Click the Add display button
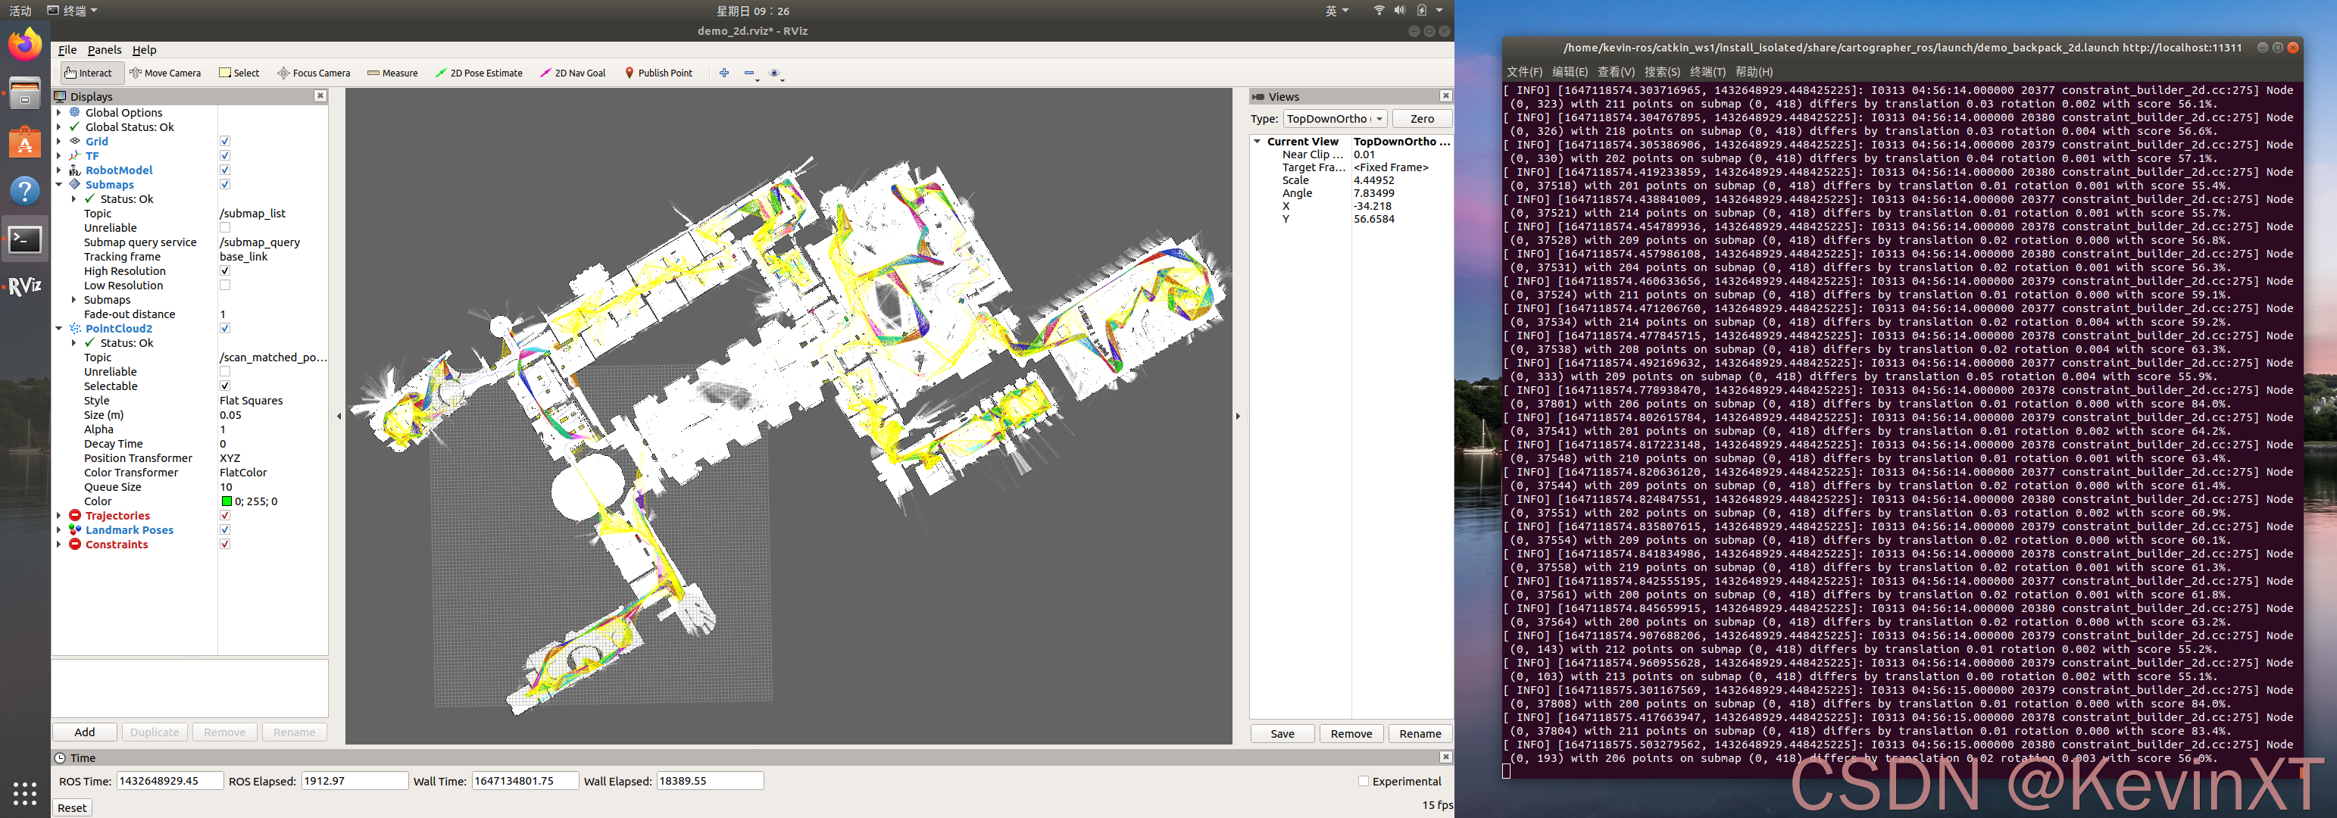 pos(84,732)
